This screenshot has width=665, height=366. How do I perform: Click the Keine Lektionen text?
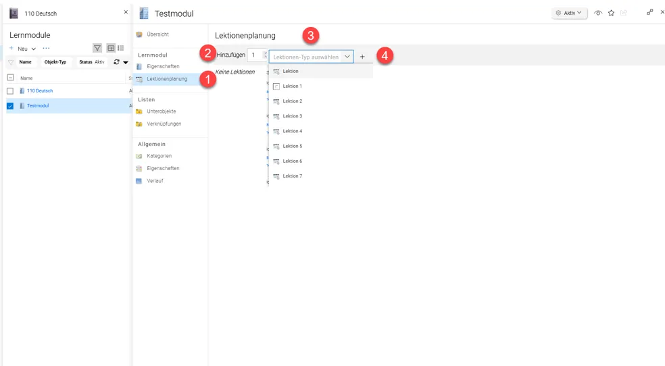[235, 72]
